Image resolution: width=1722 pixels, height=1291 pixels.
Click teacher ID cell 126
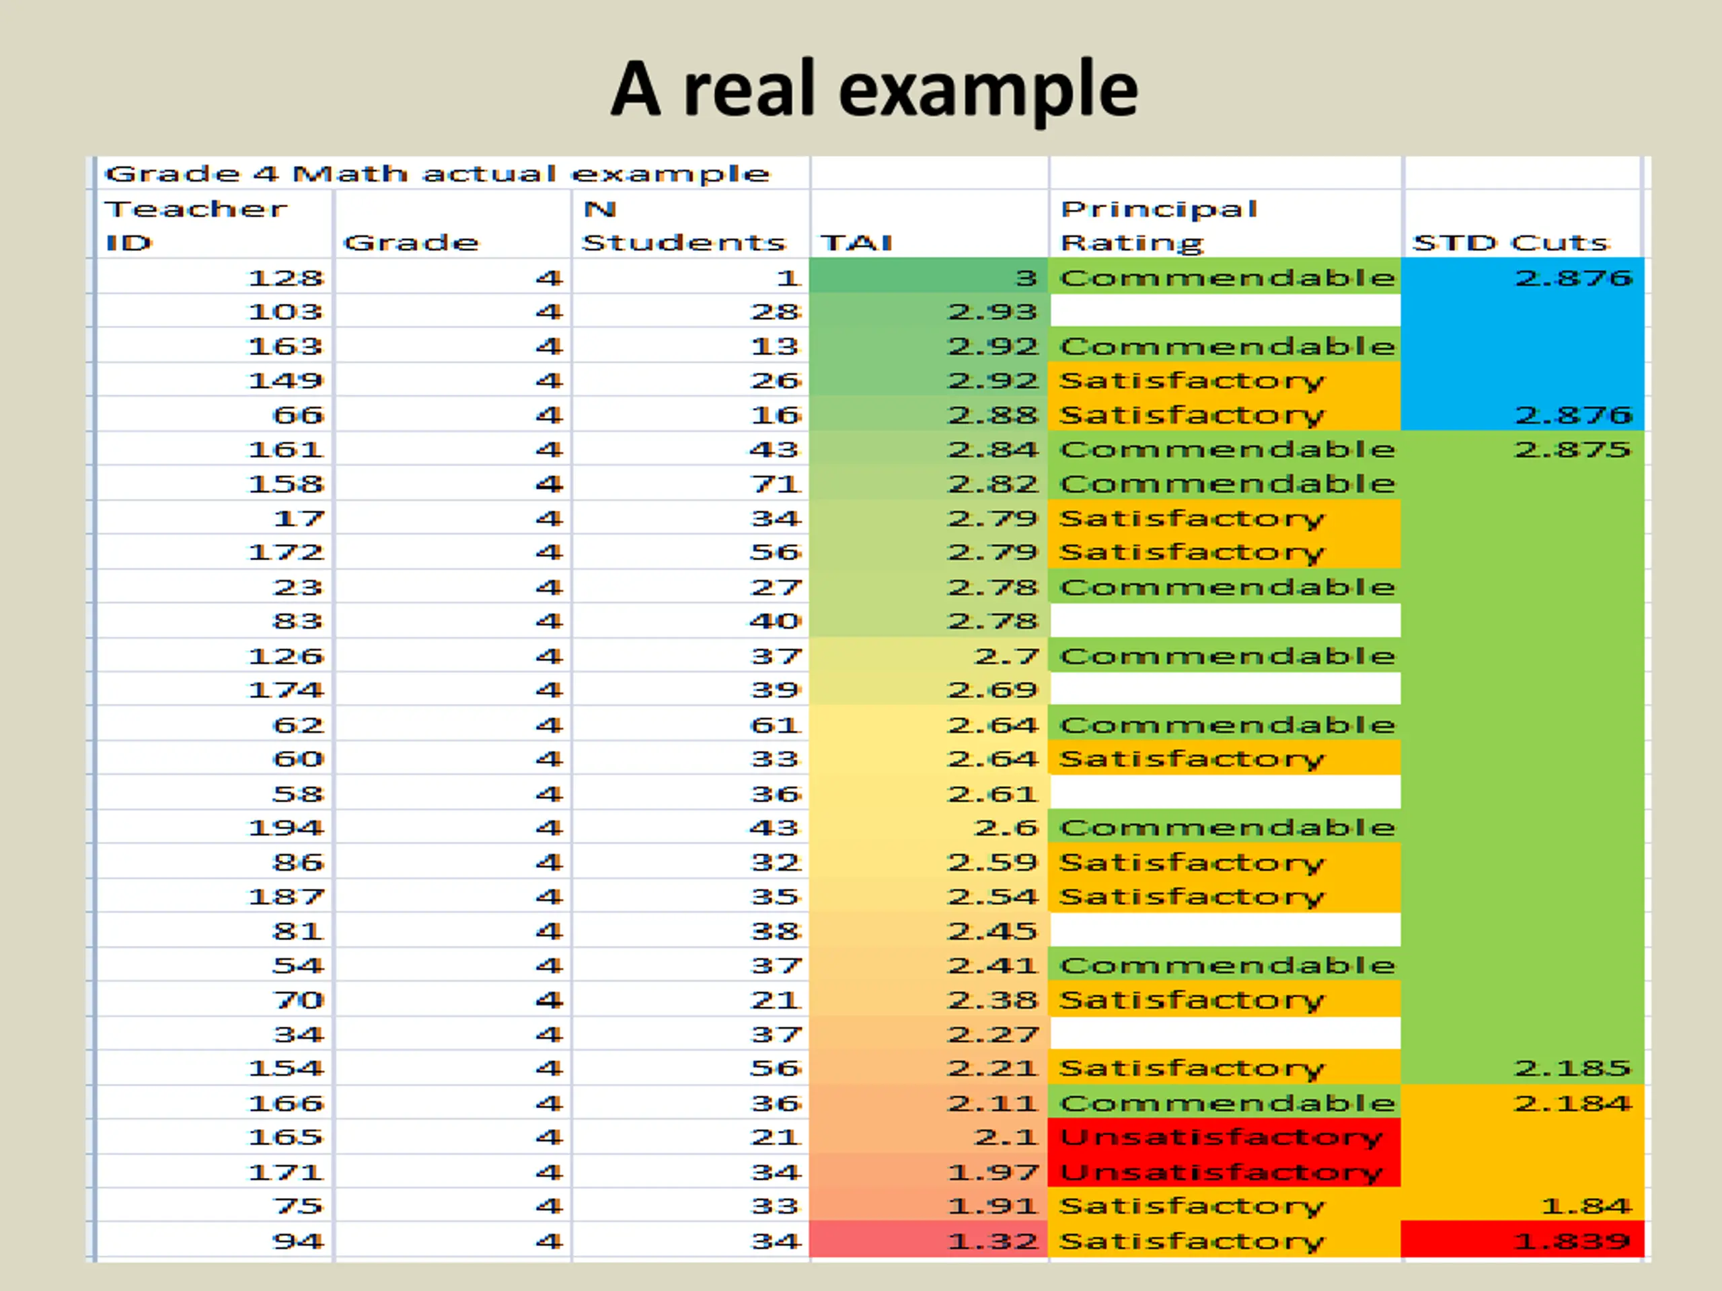click(214, 654)
